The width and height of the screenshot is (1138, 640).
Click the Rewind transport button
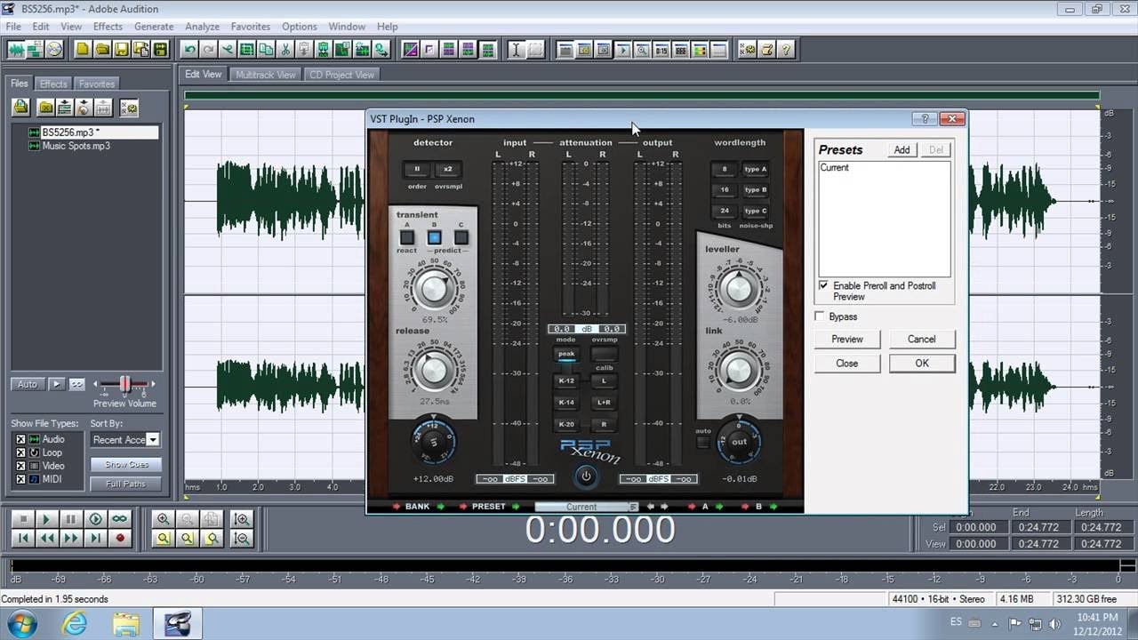coord(47,538)
